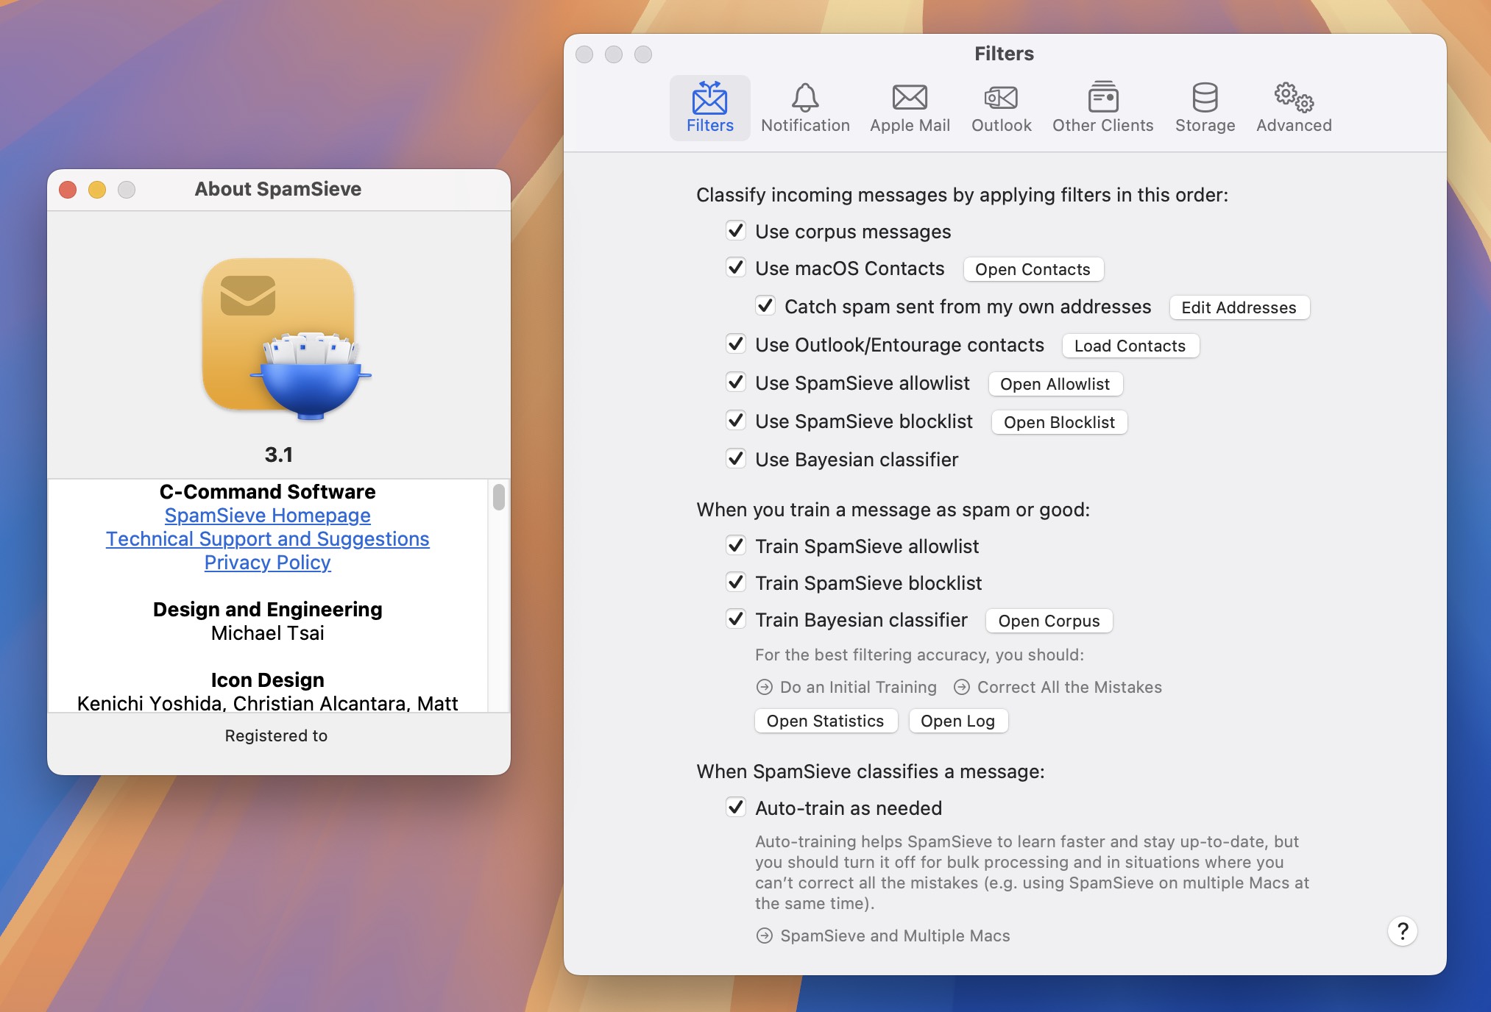Open the Privacy Policy link
Screen dimensions: 1491x1012
tap(267, 563)
